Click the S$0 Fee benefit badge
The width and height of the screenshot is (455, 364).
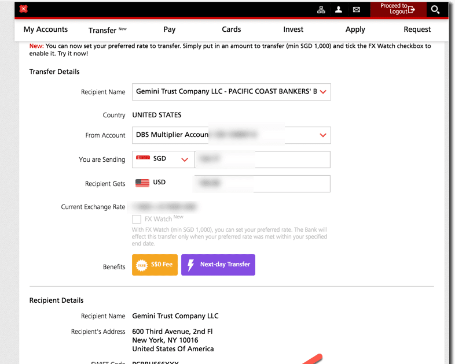point(155,265)
